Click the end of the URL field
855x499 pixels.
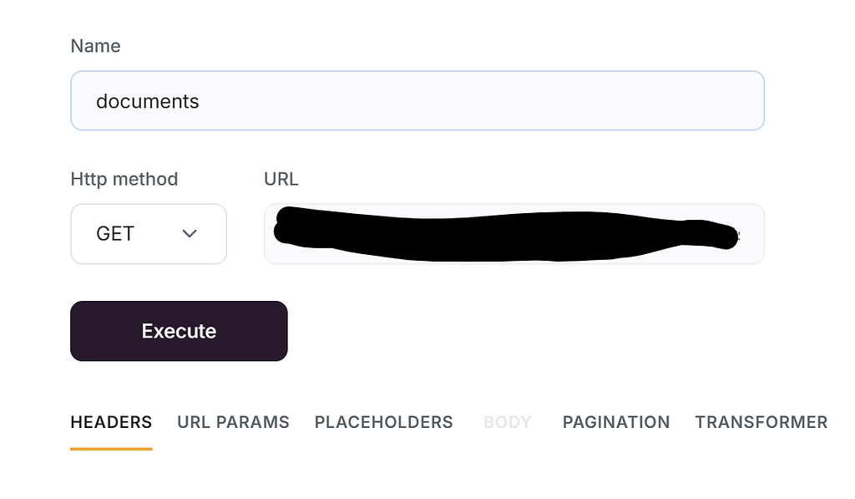point(747,234)
